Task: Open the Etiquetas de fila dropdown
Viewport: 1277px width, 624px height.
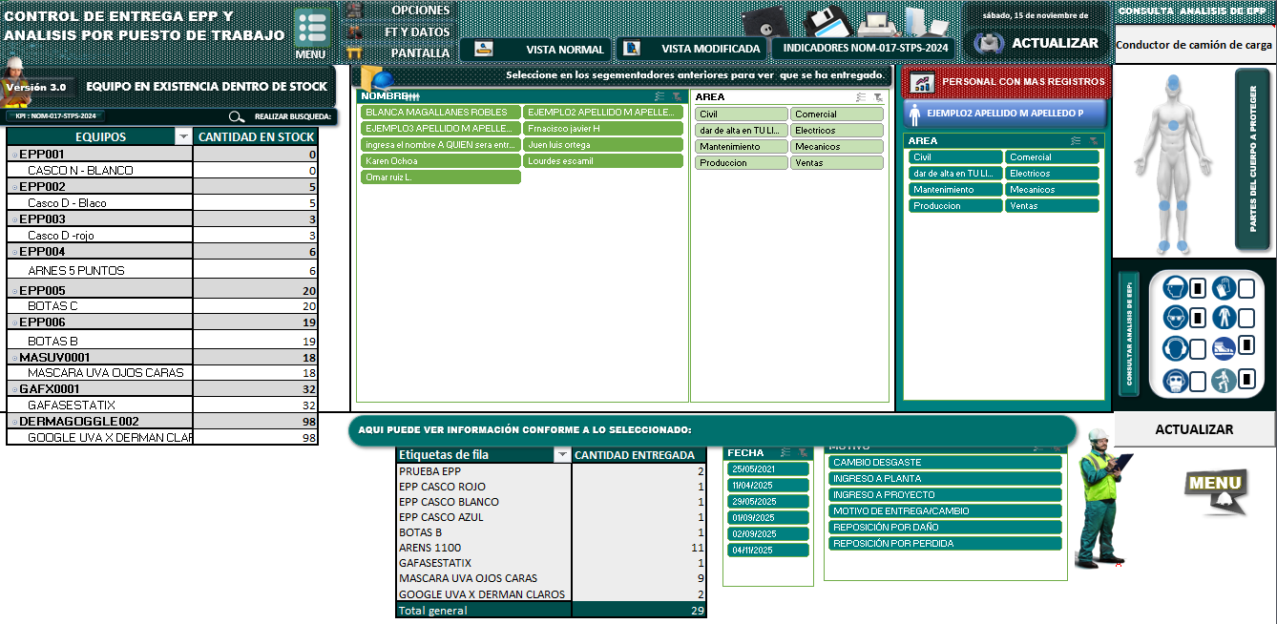Action: pos(562,454)
